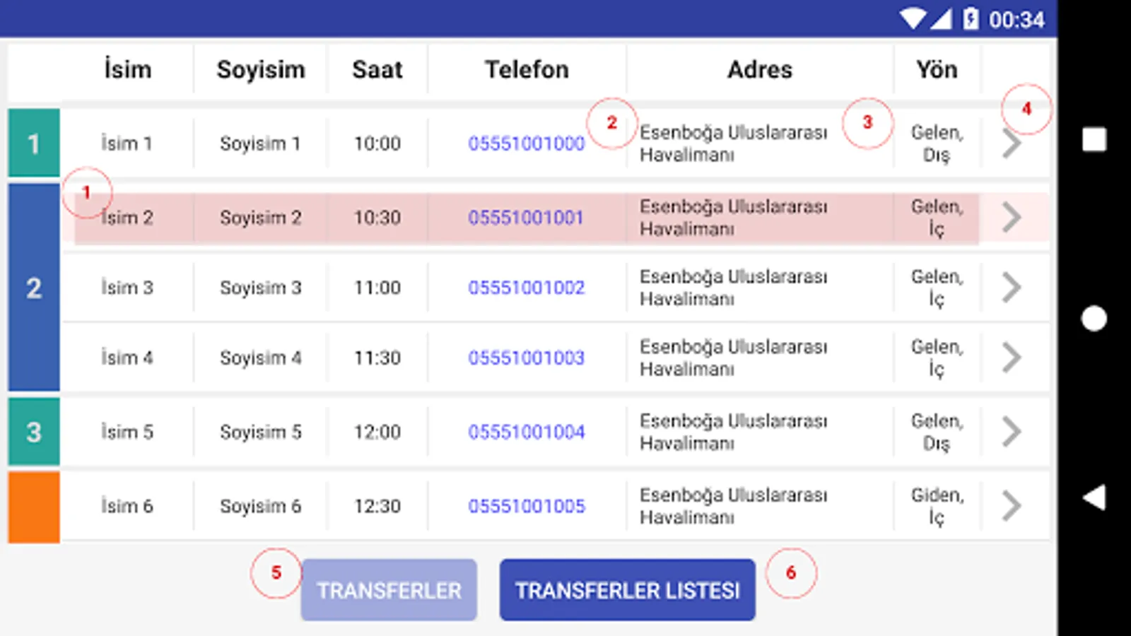Tap the Saat column header
The width and height of the screenshot is (1131, 636).
click(x=377, y=69)
